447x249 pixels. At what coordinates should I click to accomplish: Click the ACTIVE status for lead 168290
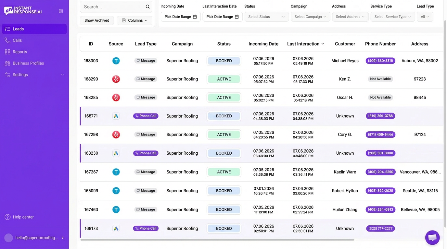(x=224, y=79)
